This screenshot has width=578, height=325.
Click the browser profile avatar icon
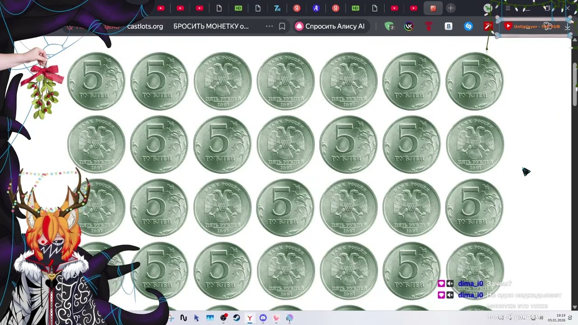pyautogui.click(x=487, y=8)
